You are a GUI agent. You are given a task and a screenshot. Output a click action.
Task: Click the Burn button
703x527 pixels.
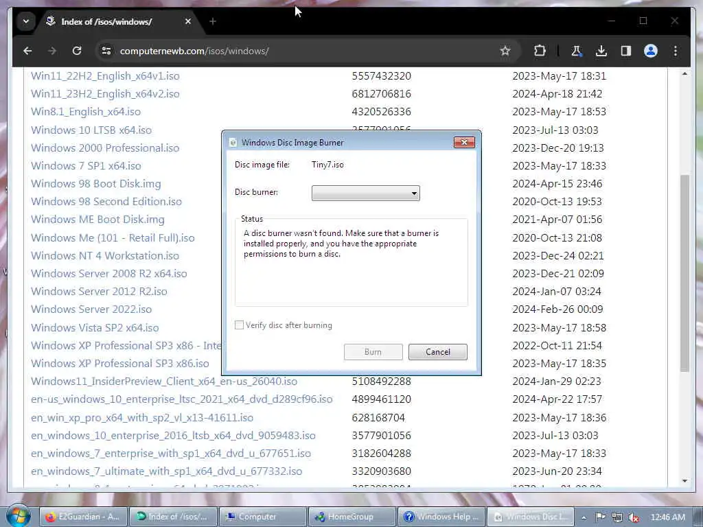(373, 352)
